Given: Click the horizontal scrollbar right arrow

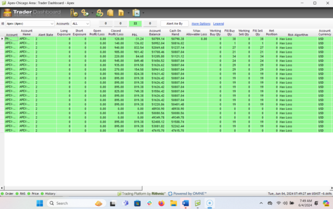Looking at the screenshot, I should [332, 188].
